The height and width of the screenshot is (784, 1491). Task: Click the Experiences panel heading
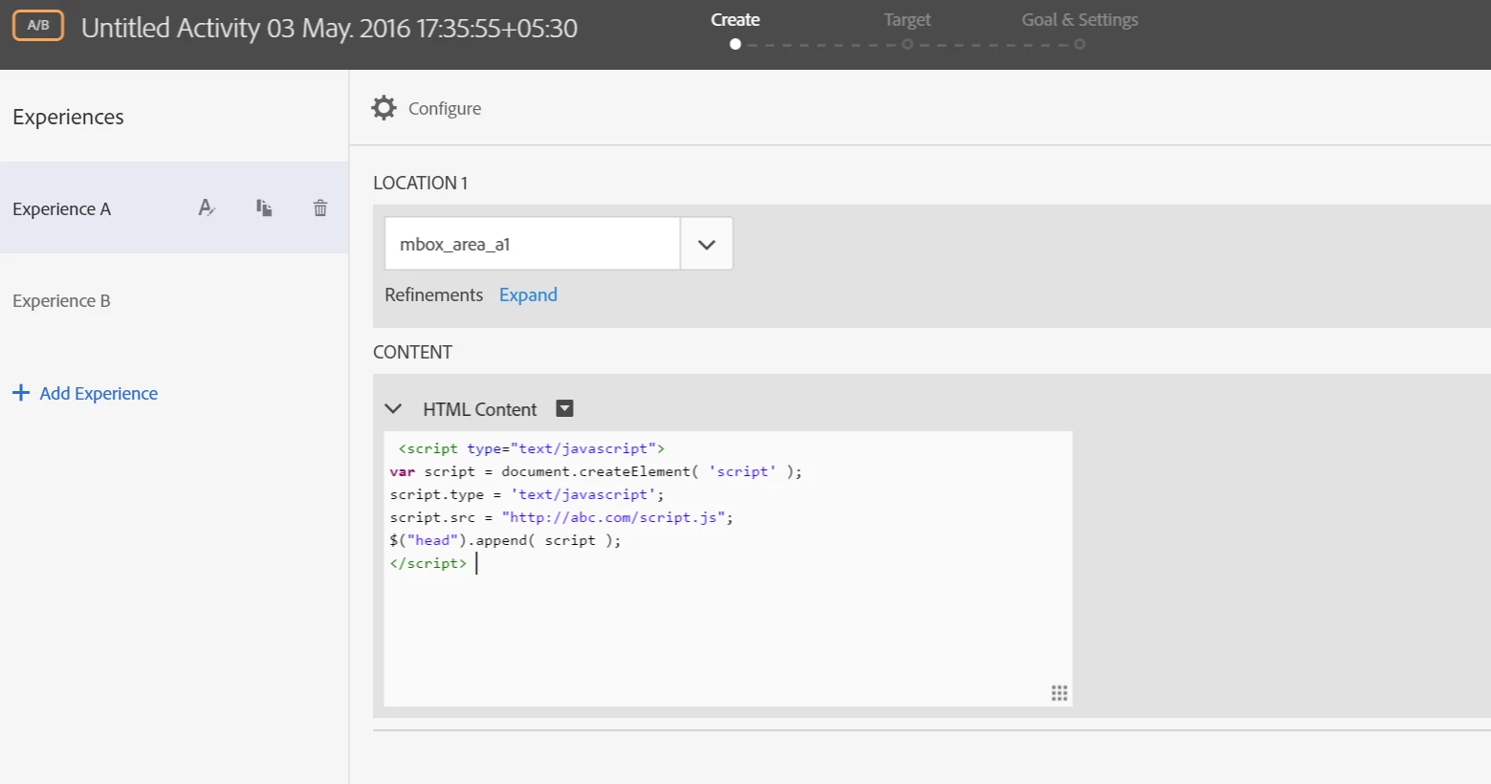tap(68, 117)
